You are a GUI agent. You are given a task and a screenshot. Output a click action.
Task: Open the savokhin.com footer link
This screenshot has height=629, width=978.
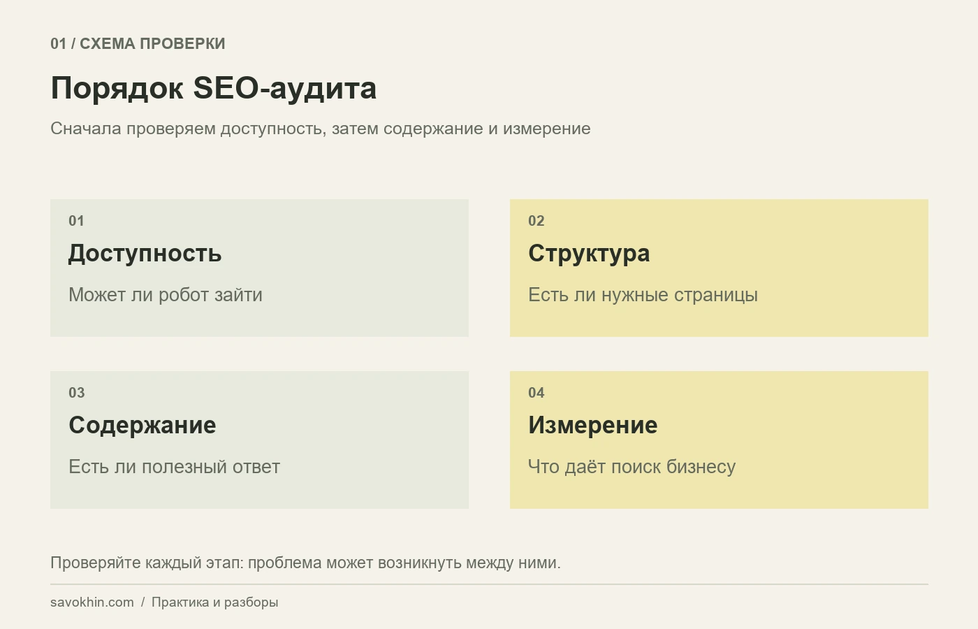(92, 602)
